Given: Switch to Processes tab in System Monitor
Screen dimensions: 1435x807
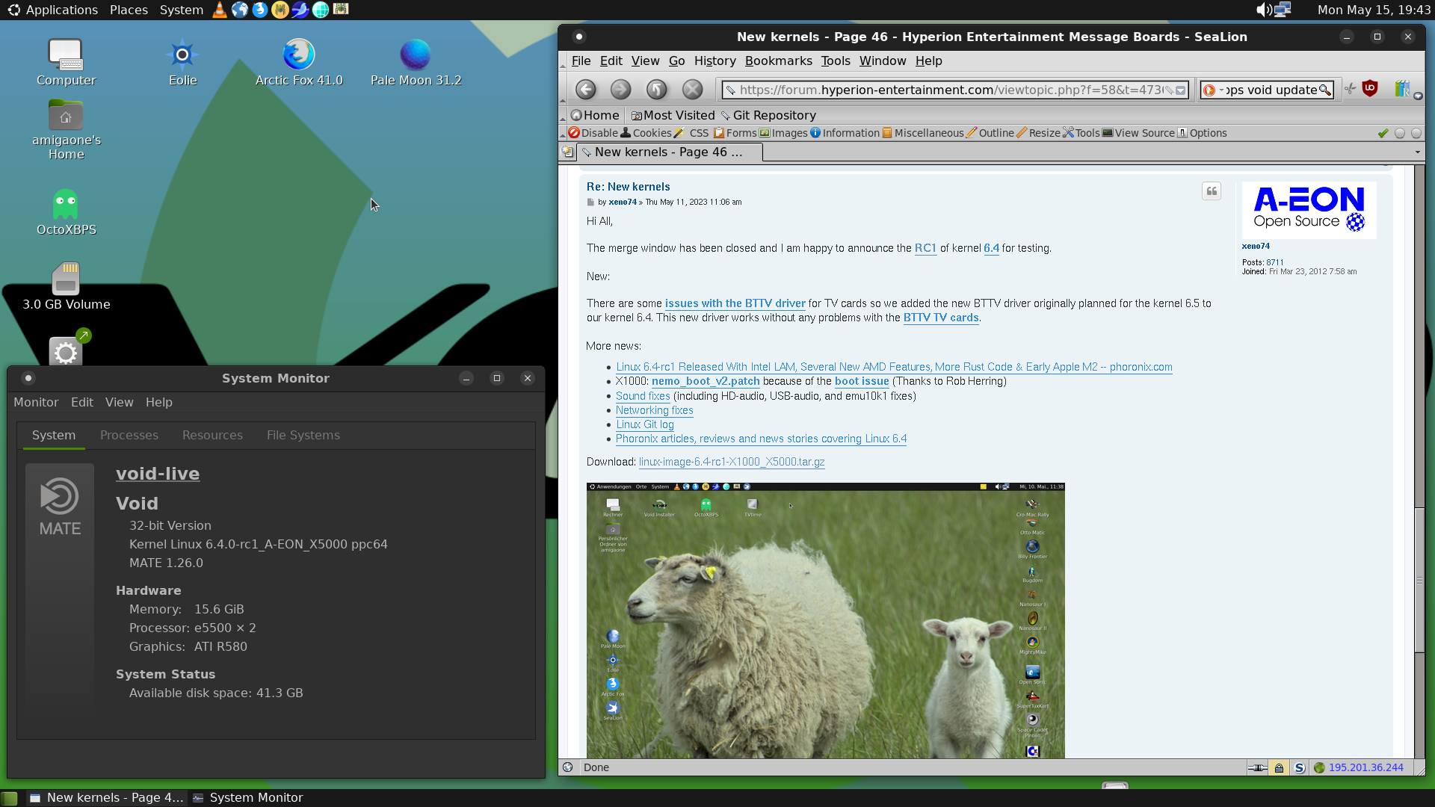Looking at the screenshot, I should point(129,435).
